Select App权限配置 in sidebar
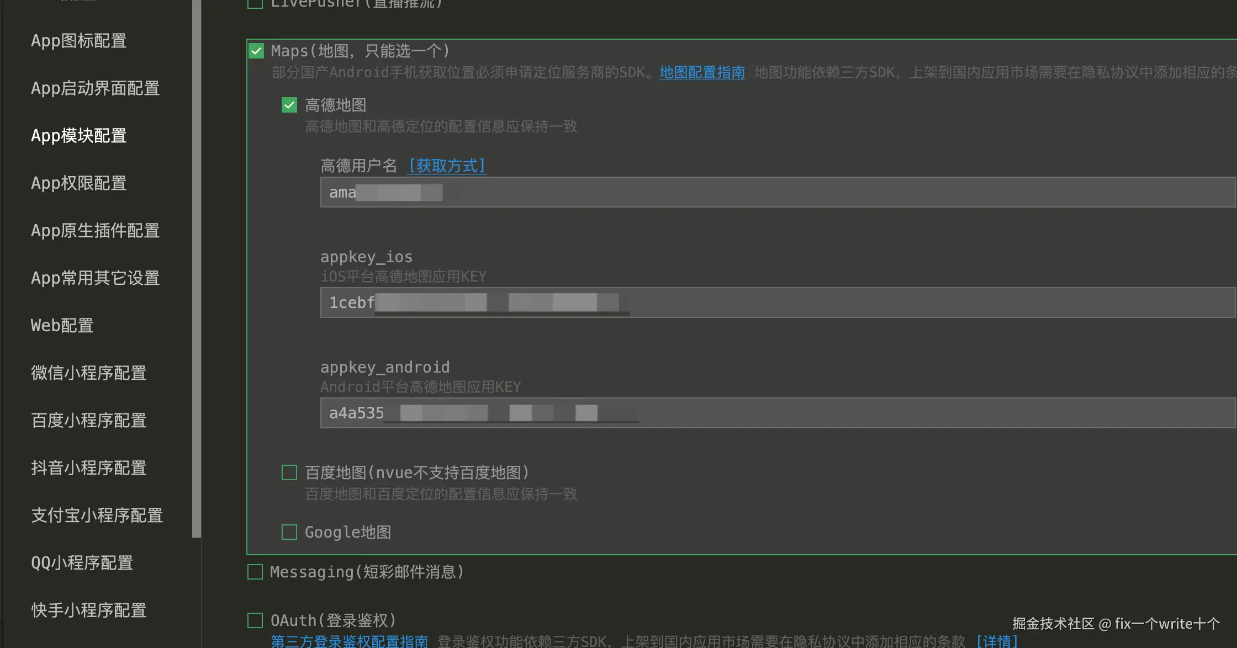1237x648 pixels. [79, 183]
